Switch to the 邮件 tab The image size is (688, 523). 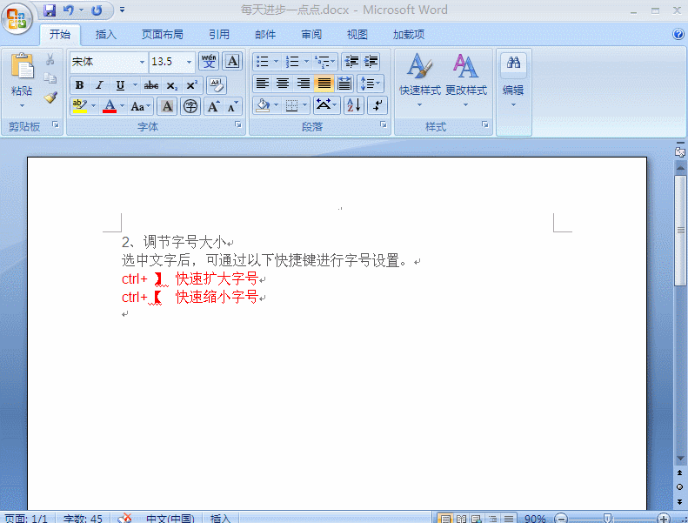pyautogui.click(x=265, y=34)
